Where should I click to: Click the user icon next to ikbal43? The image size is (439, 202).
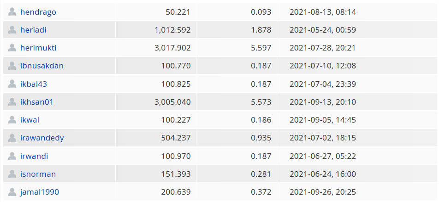(x=12, y=84)
